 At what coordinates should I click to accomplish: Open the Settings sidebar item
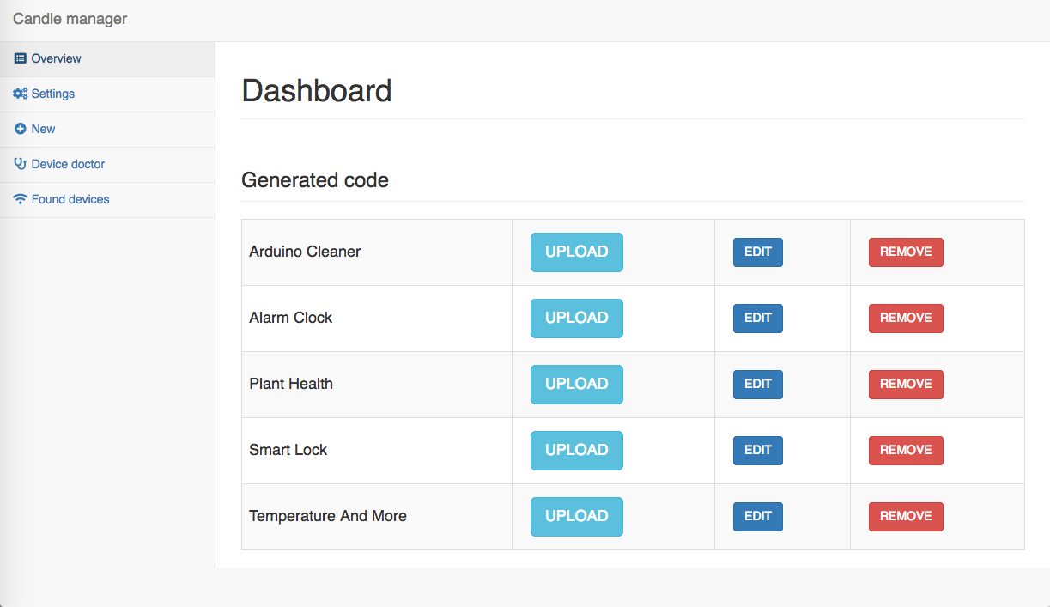point(107,94)
